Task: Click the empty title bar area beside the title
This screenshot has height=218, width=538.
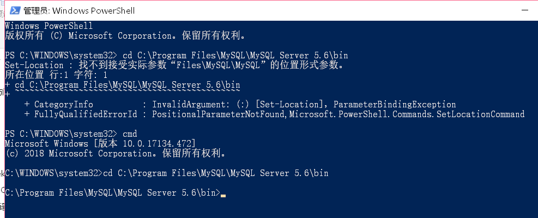Action: click(x=327, y=10)
